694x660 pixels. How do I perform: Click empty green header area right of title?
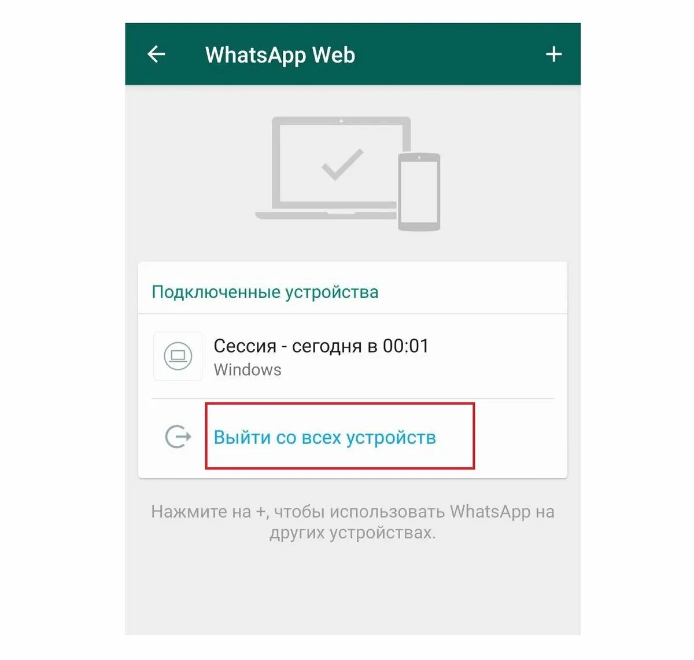[451, 54]
